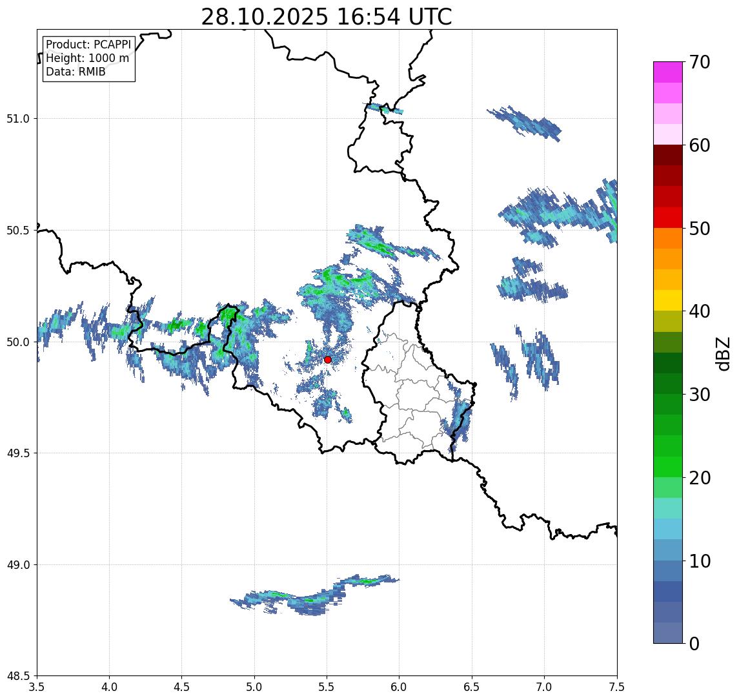Click the orange colorbar segment just below 50
Image resolution: width=739 pixels, height=700 pixels.
point(668,238)
